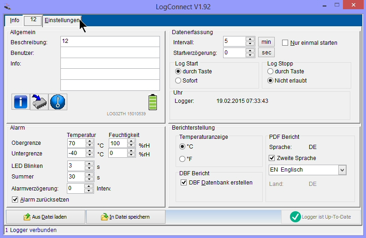Click the LogConnect app icon in title bar
Image resolution: width=366 pixels, height=238 pixels.
(x=6, y=6)
